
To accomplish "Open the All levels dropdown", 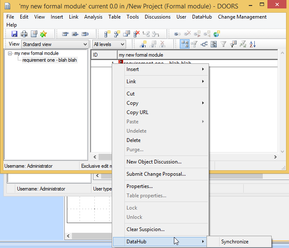I will [x=109, y=44].
